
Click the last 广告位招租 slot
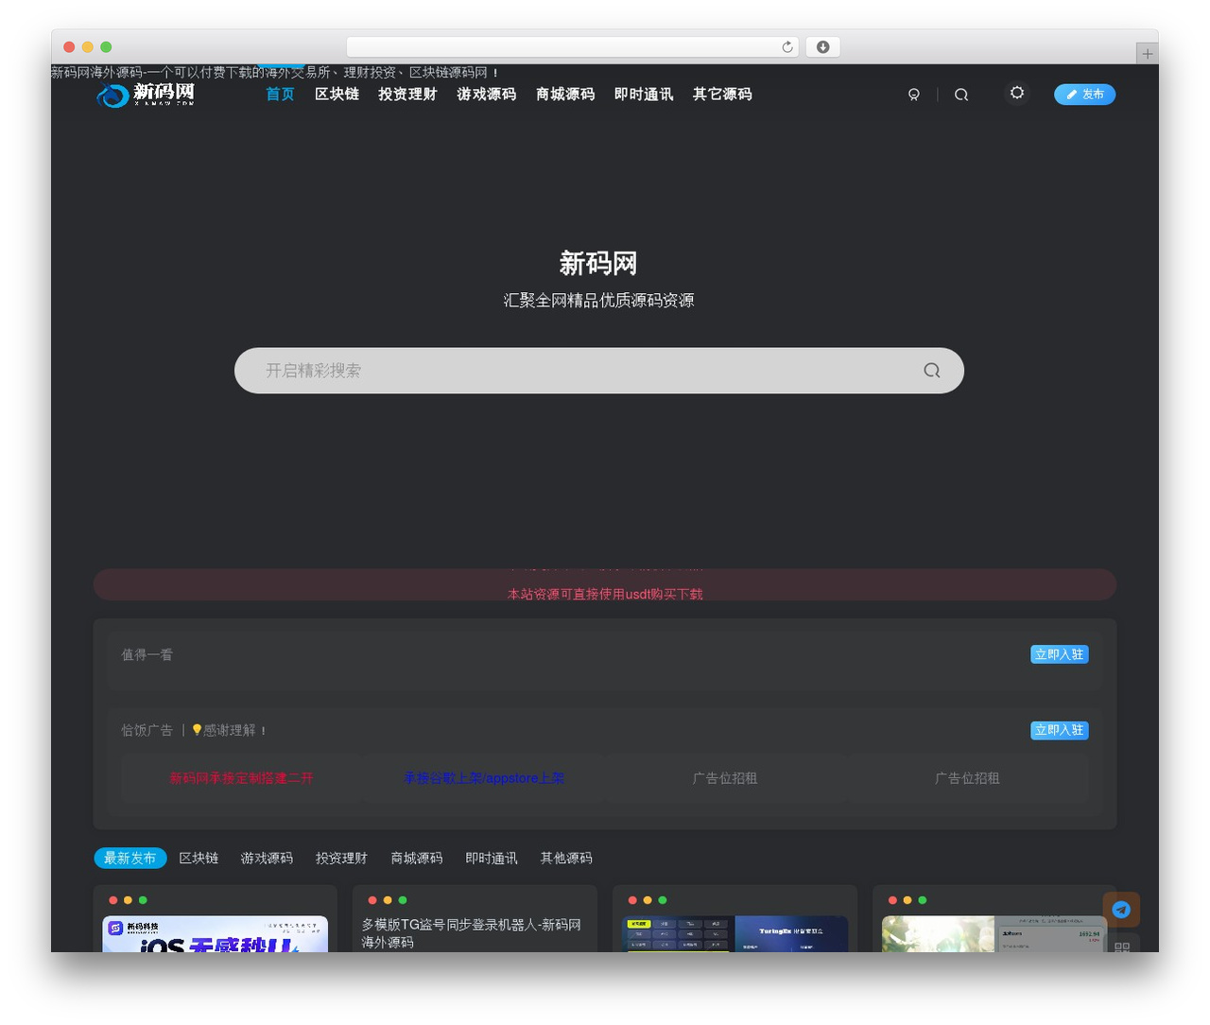coord(967,778)
